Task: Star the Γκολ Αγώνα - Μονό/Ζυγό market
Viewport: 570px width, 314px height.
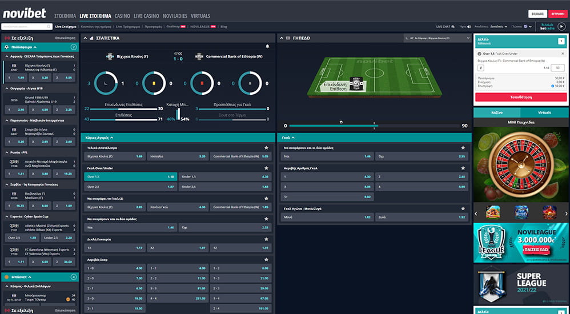Action: point(463,208)
